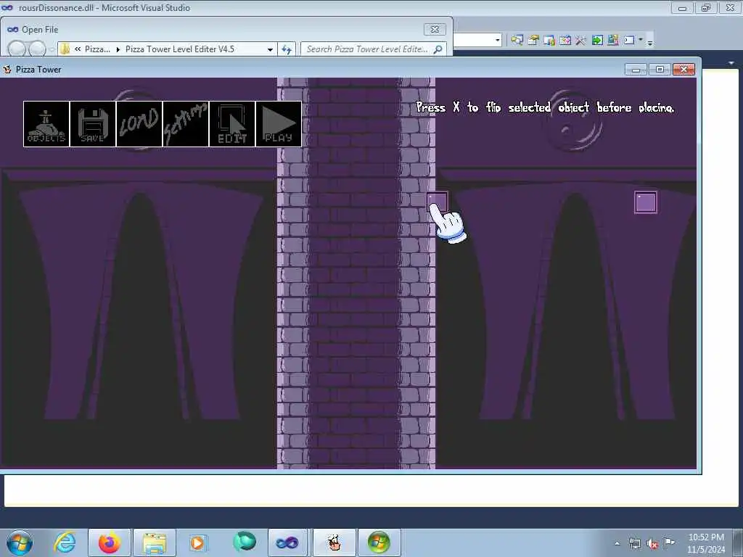Open Firefox from the taskbar

pos(110,542)
